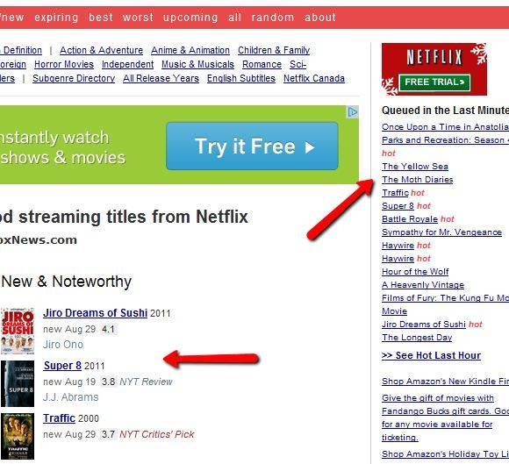Click director name J.J. Abrams

(x=71, y=396)
